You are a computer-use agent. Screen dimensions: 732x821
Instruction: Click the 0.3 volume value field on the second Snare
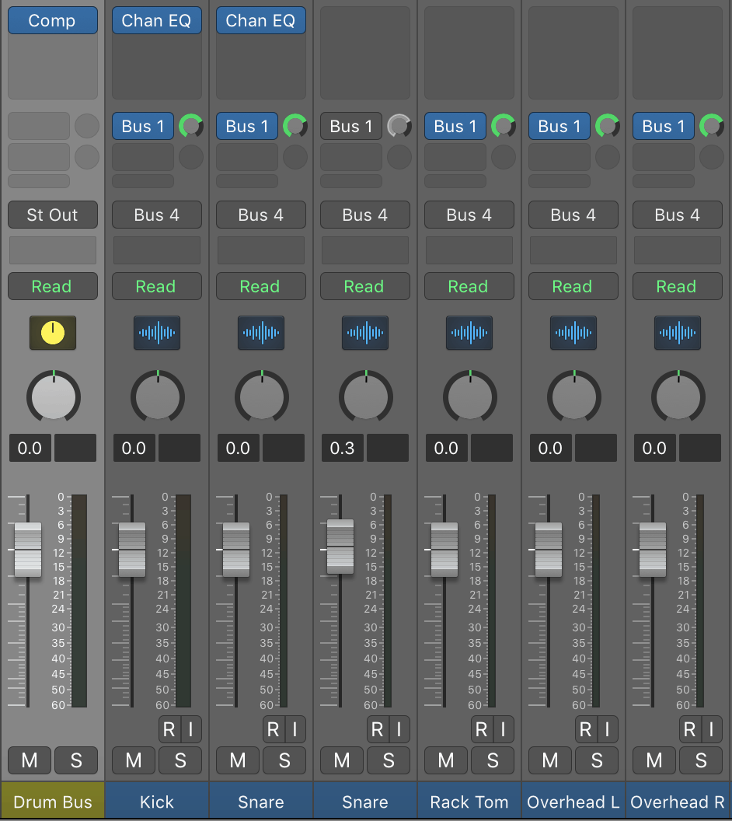tap(342, 448)
